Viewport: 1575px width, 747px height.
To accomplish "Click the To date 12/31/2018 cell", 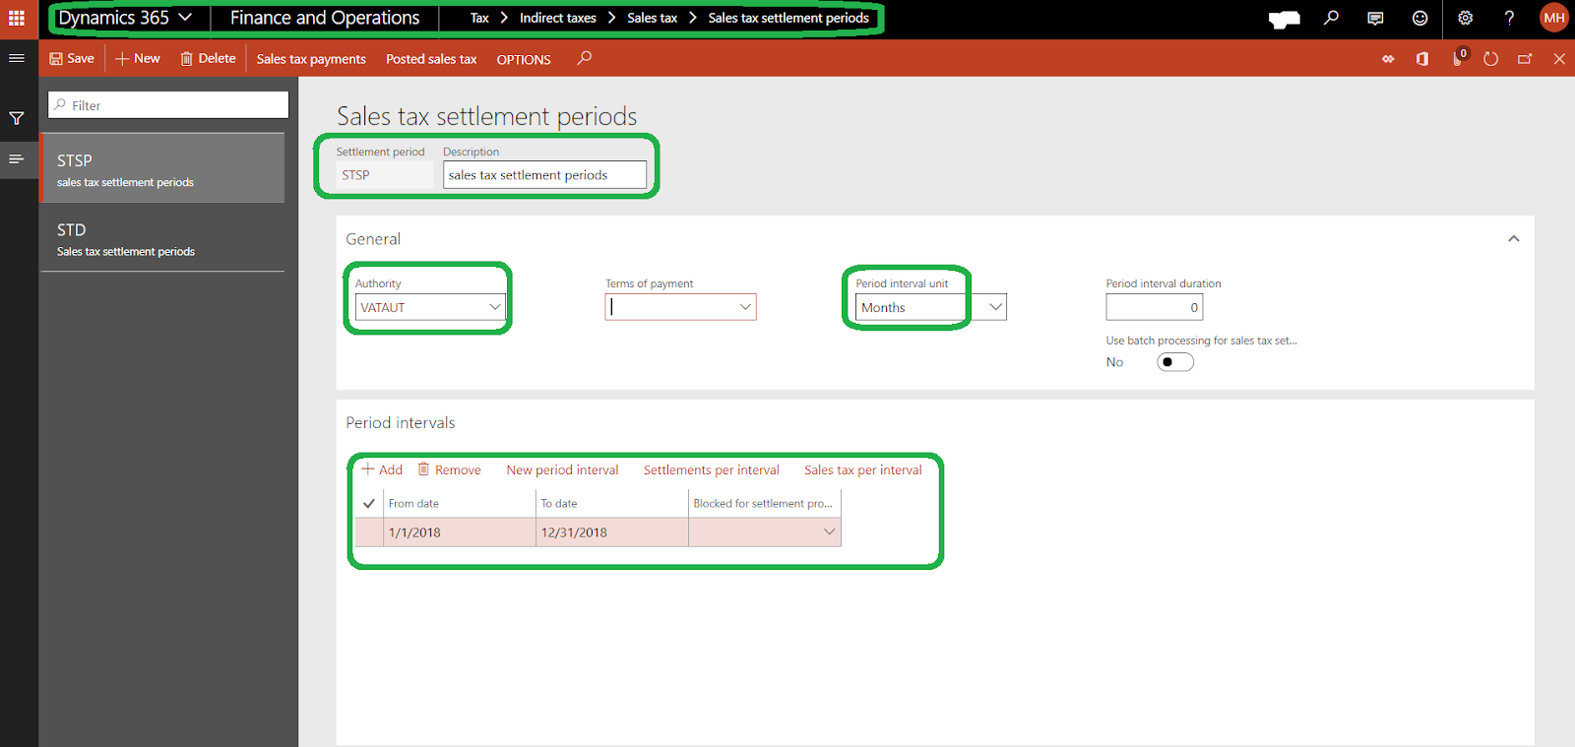I will click(612, 532).
